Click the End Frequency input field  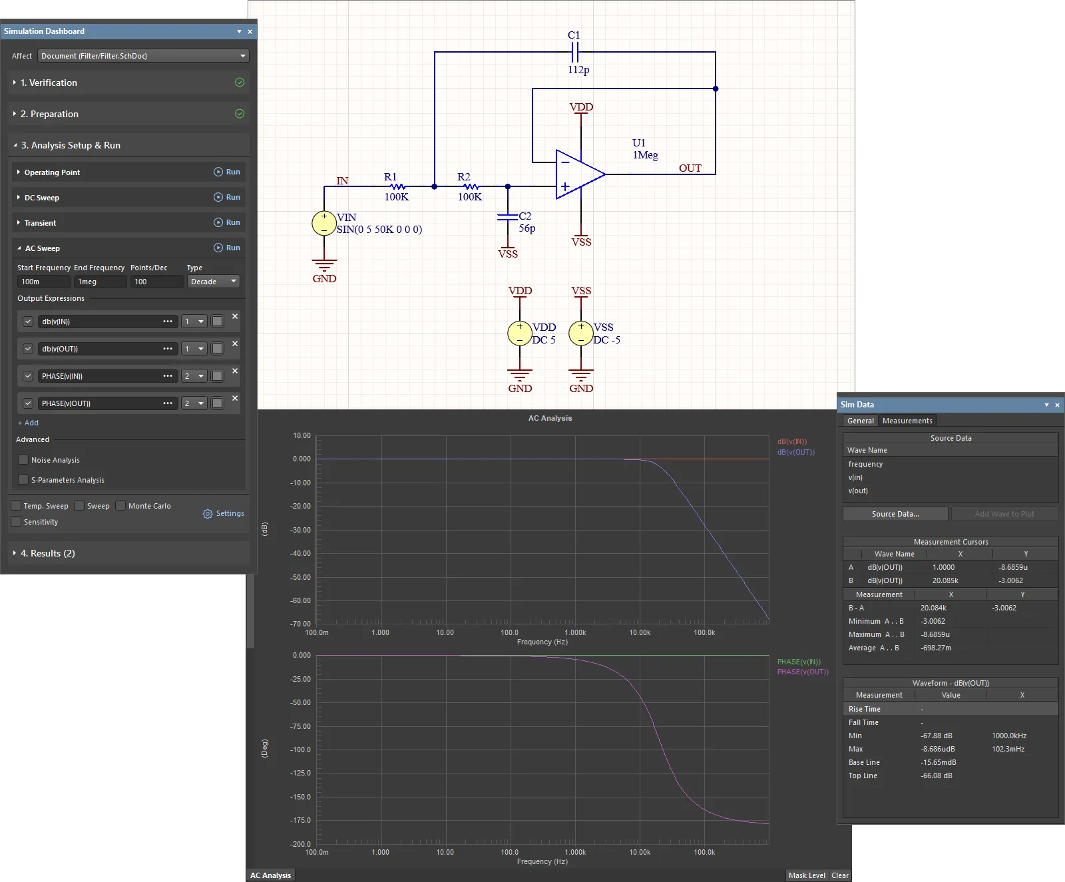[100, 282]
